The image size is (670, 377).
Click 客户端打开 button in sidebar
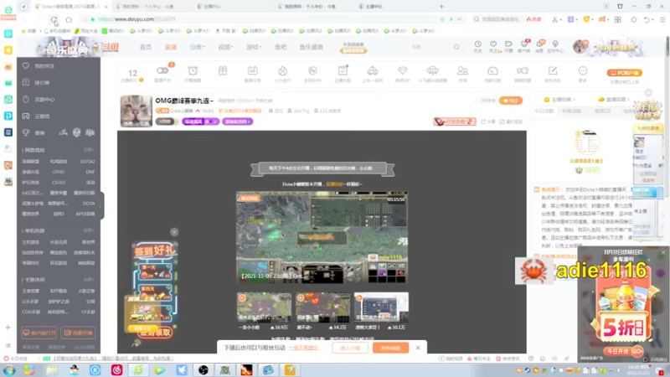39,333
